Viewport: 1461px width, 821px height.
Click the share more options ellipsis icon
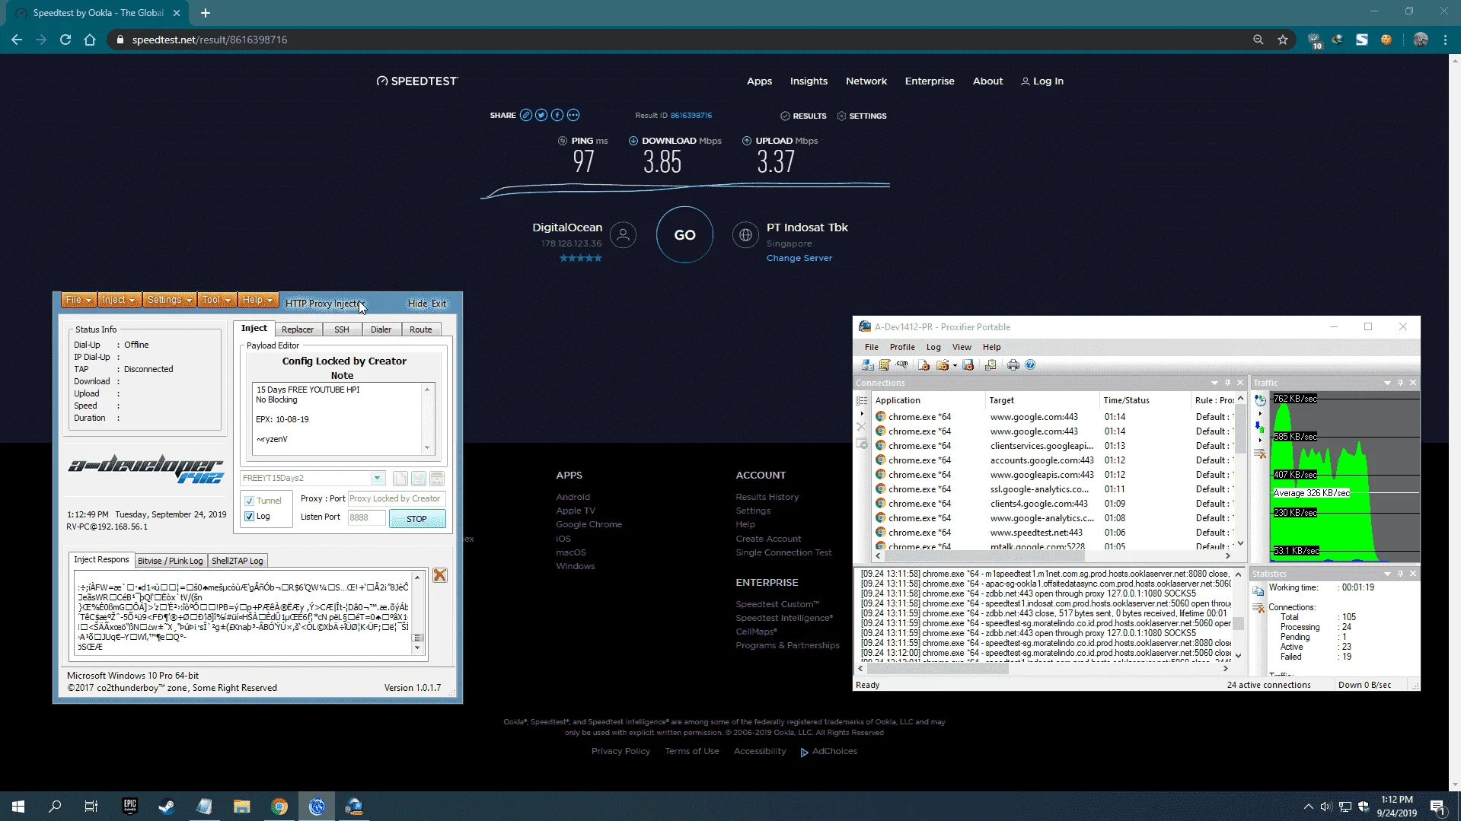coord(573,115)
